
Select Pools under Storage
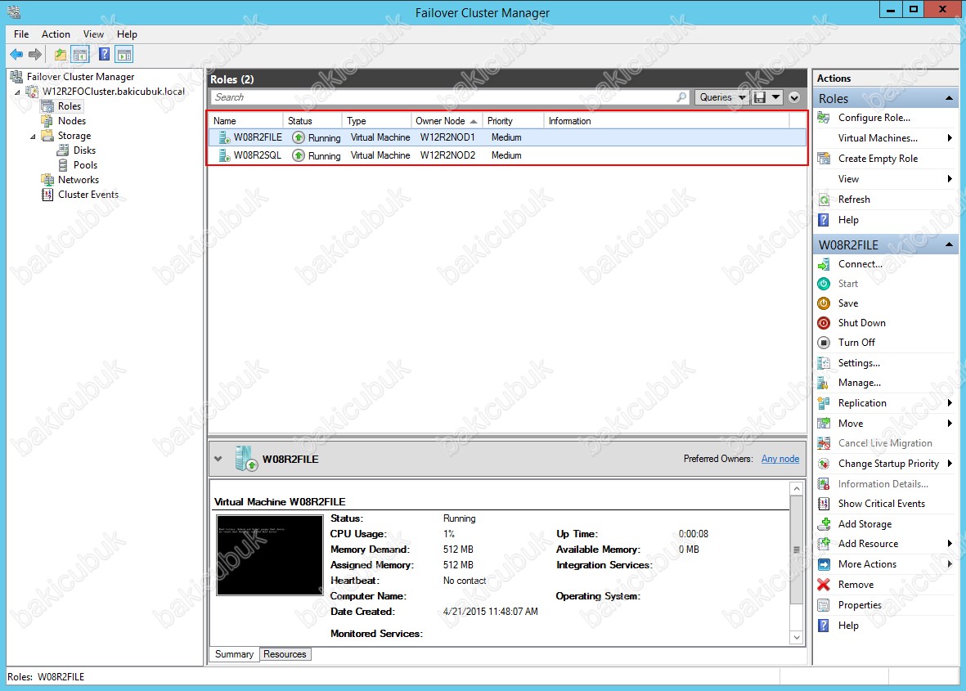tap(85, 165)
